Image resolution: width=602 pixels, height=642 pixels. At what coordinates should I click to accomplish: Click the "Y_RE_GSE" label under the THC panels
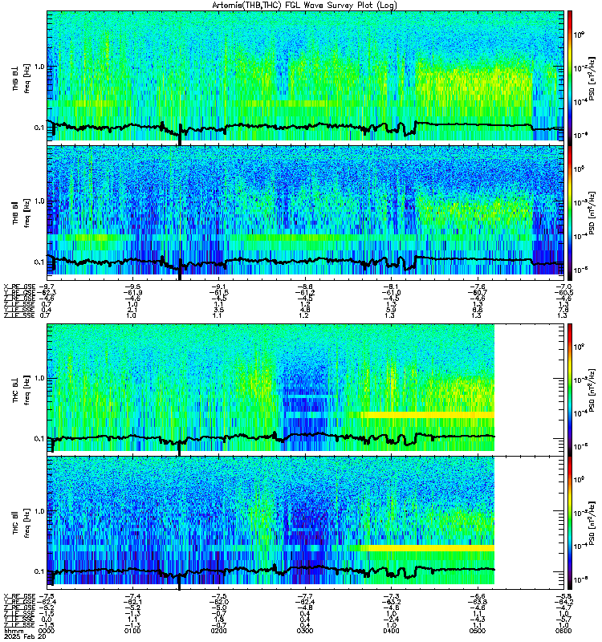pos(19,602)
